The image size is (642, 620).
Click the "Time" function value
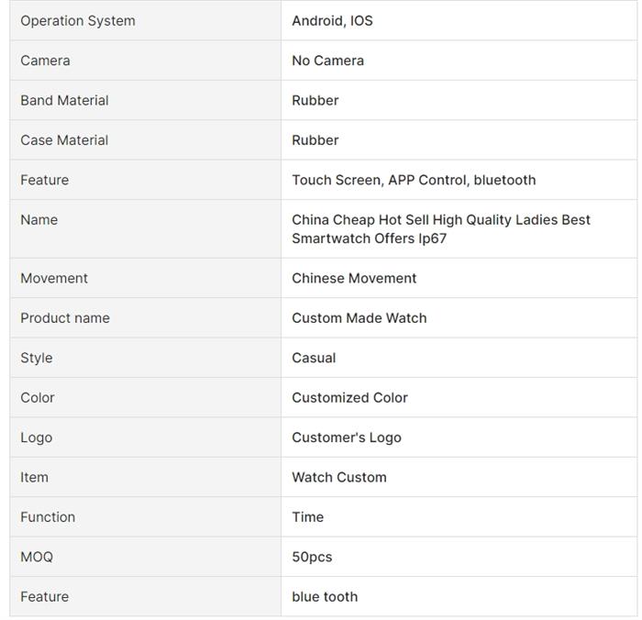[x=307, y=517]
